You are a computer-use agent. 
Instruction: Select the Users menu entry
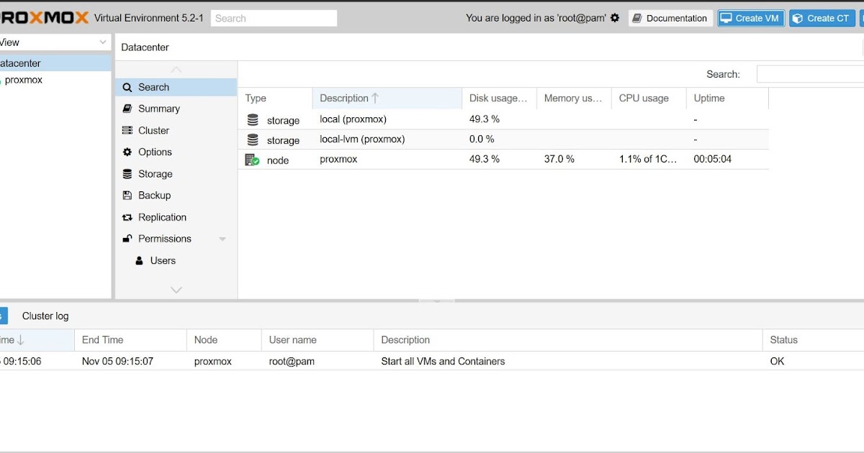[163, 260]
